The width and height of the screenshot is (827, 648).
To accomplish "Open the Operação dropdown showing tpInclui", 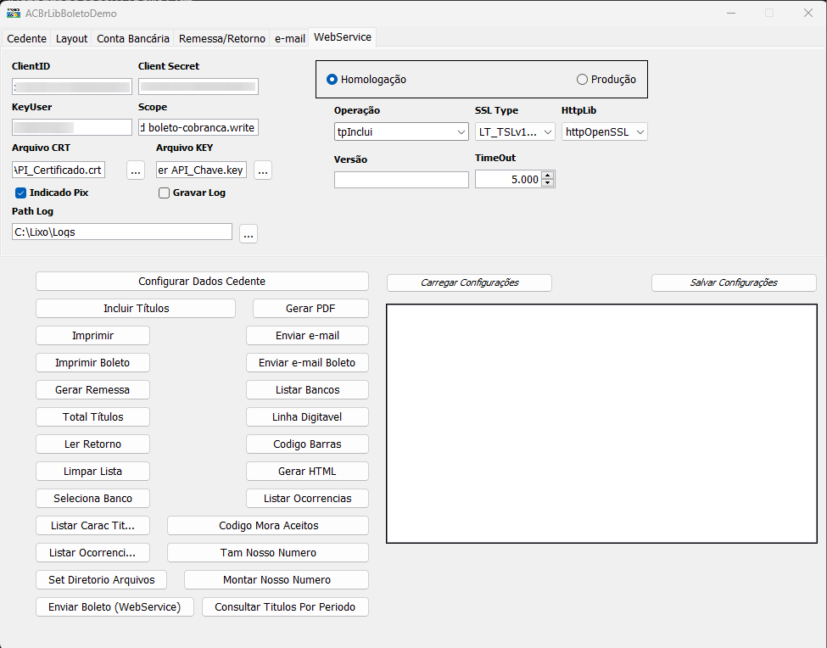I will [x=401, y=131].
